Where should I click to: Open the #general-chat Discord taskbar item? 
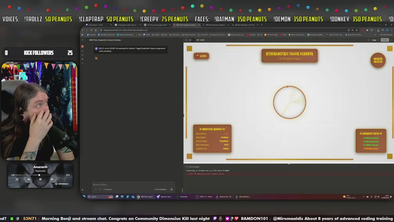click(165, 196)
